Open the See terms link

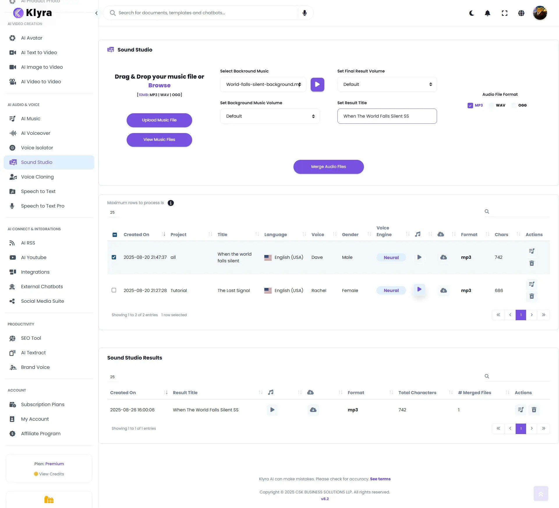(380, 479)
